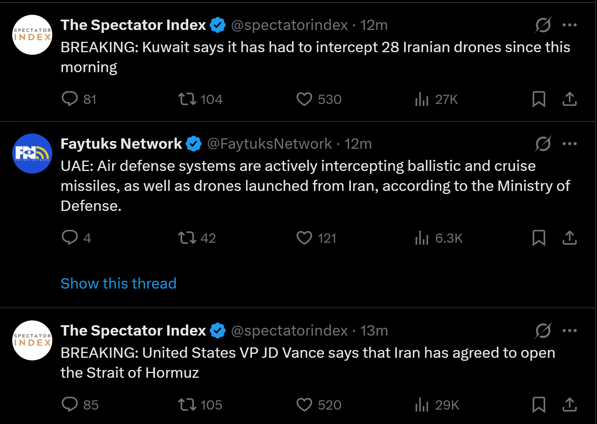The width and height of the screenshot is (597, 424).
Task: Open Grok icon on Kuwait tweet
Action: pos(543,25)
